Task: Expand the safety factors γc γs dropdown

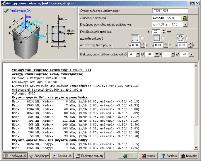Action: pos(185,25)
